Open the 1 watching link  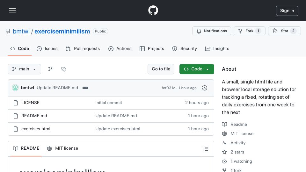241,161
